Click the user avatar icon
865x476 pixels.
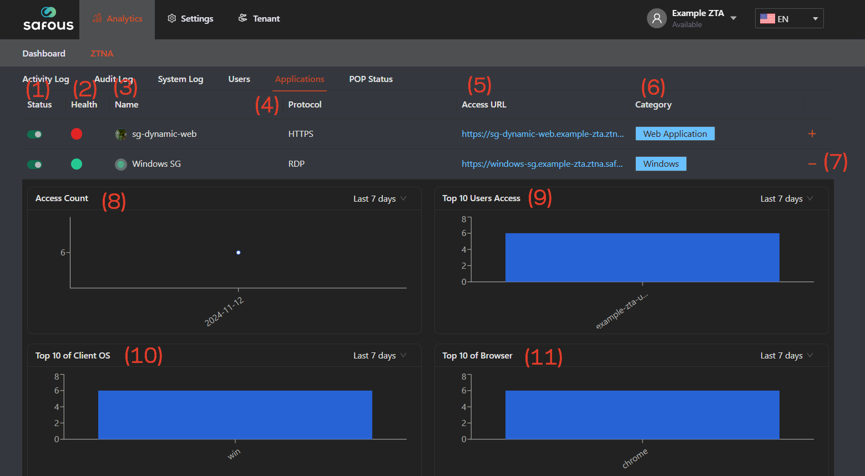(x=656, y=18)
